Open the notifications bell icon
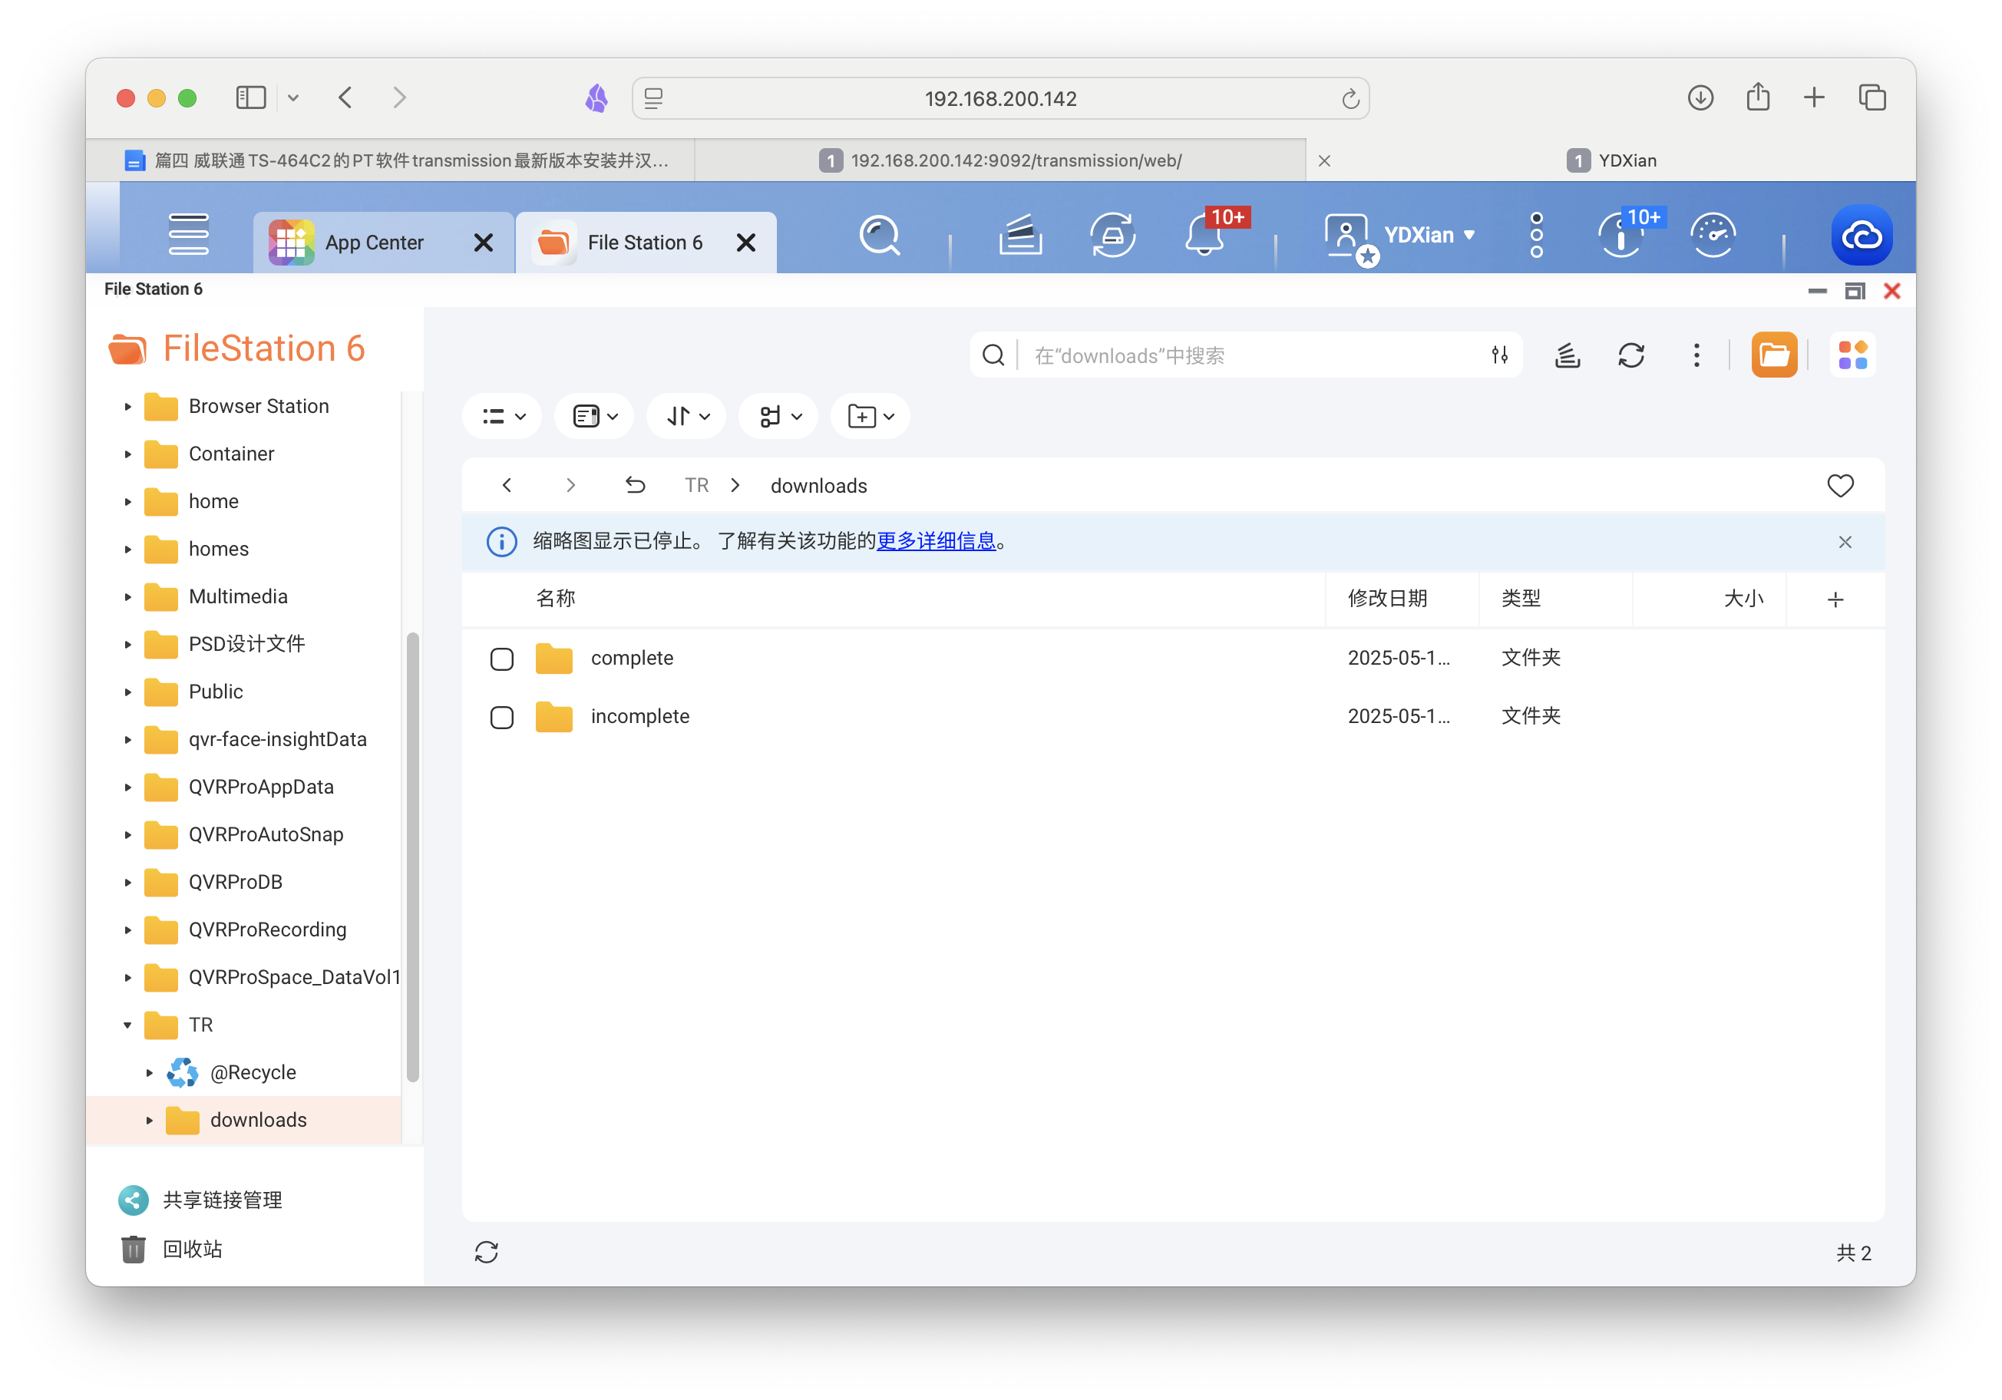2002x1400 pixels. (1206, 236)
